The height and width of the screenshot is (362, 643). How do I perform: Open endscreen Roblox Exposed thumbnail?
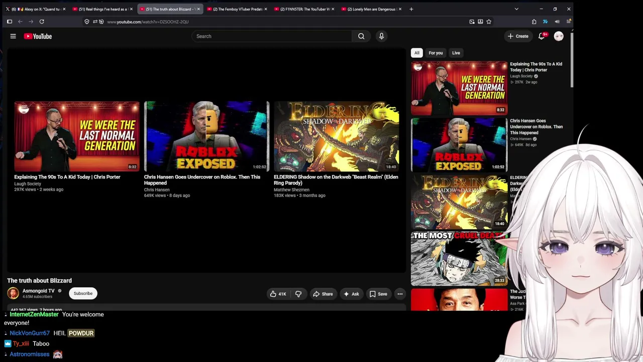coord(206,136)
